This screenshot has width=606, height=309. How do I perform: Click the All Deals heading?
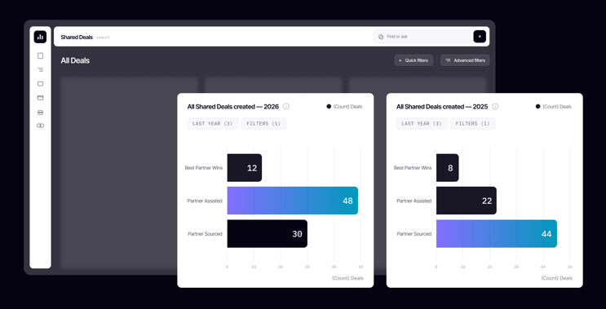(x=75, y=60)
